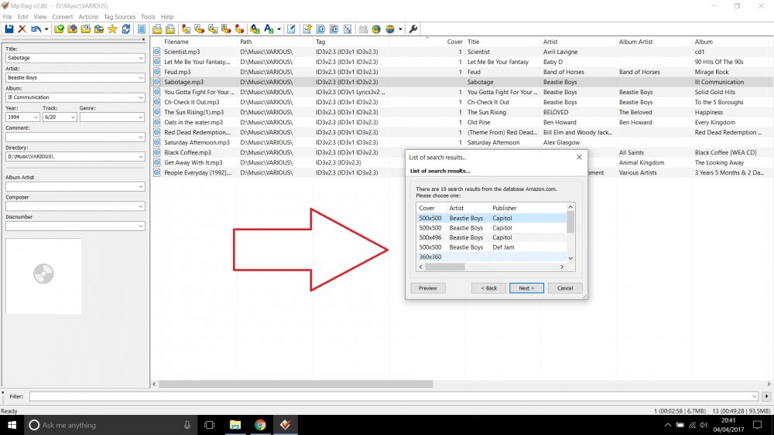Open the Actions menu

(88, 17)
